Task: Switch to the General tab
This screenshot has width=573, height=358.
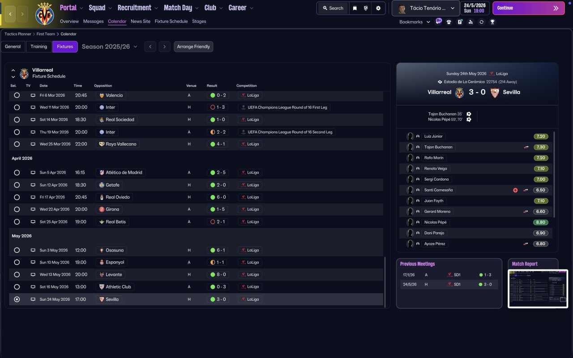Action: pos(13,47)
